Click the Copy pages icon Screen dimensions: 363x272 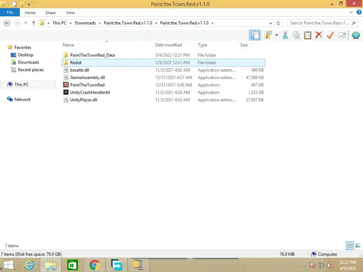tap(296, 35)
